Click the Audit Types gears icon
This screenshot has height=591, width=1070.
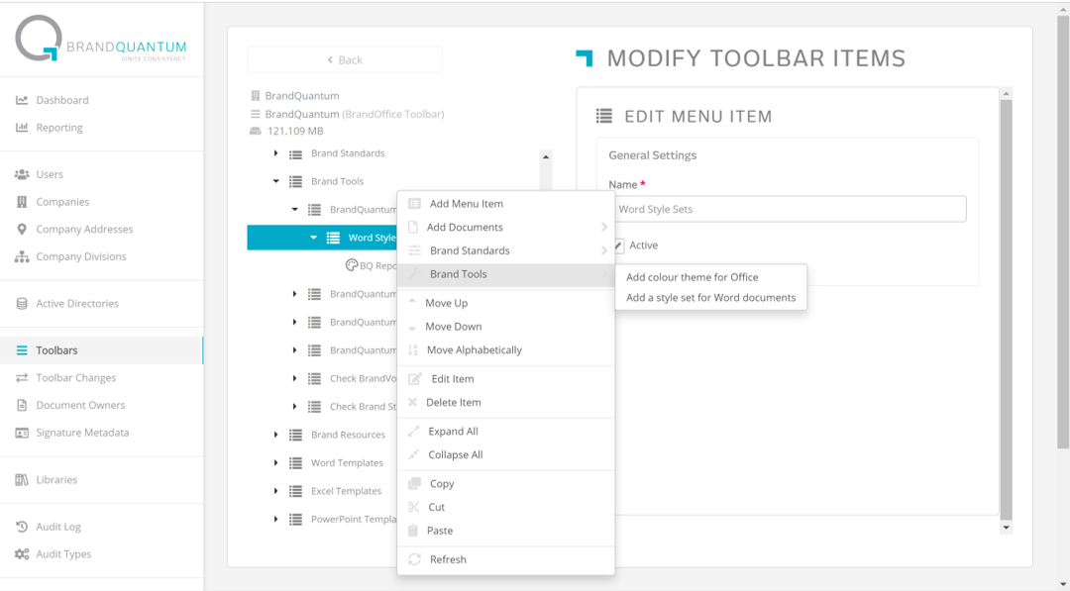click(x=22, y=554)
